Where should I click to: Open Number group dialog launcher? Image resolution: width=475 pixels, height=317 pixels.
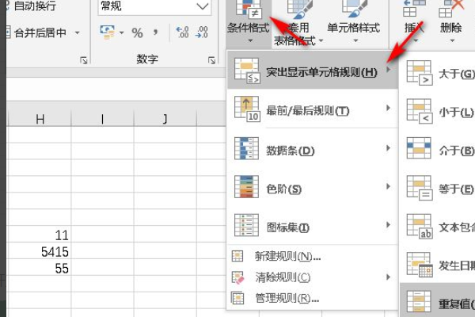(x=211, y=60)
